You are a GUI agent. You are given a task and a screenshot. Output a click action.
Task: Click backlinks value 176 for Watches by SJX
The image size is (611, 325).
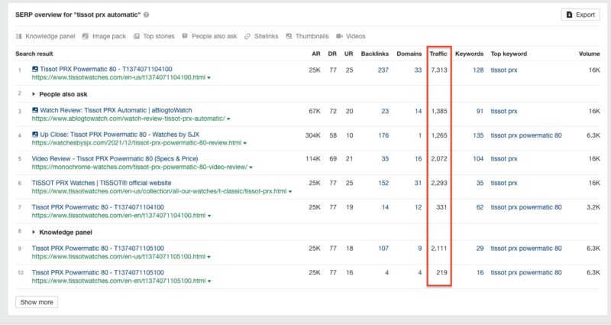[383, 135]
